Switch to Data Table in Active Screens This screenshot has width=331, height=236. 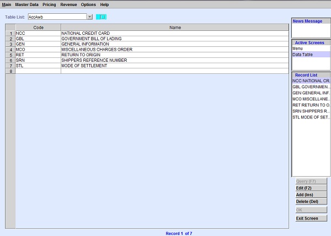click(x=311, y=55)
